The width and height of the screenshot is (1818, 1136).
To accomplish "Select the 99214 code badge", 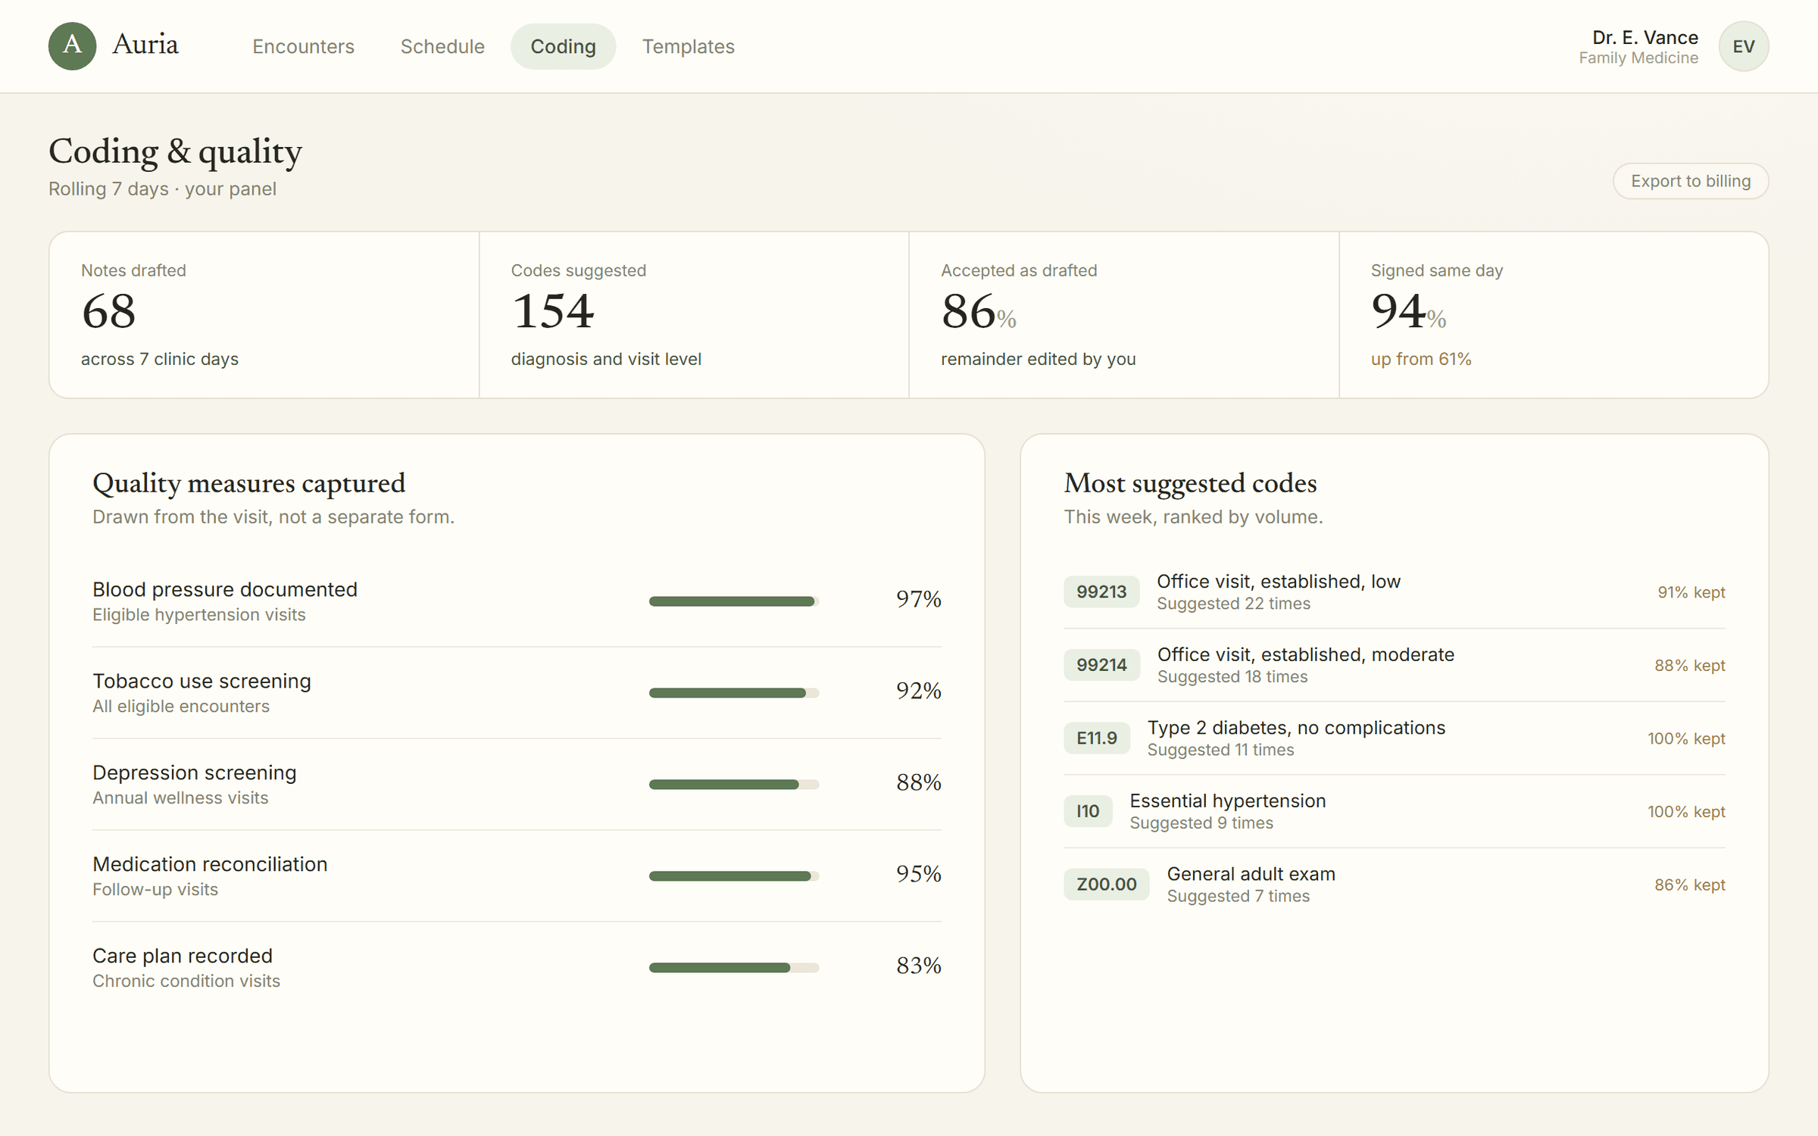I will pos(1101,665).
